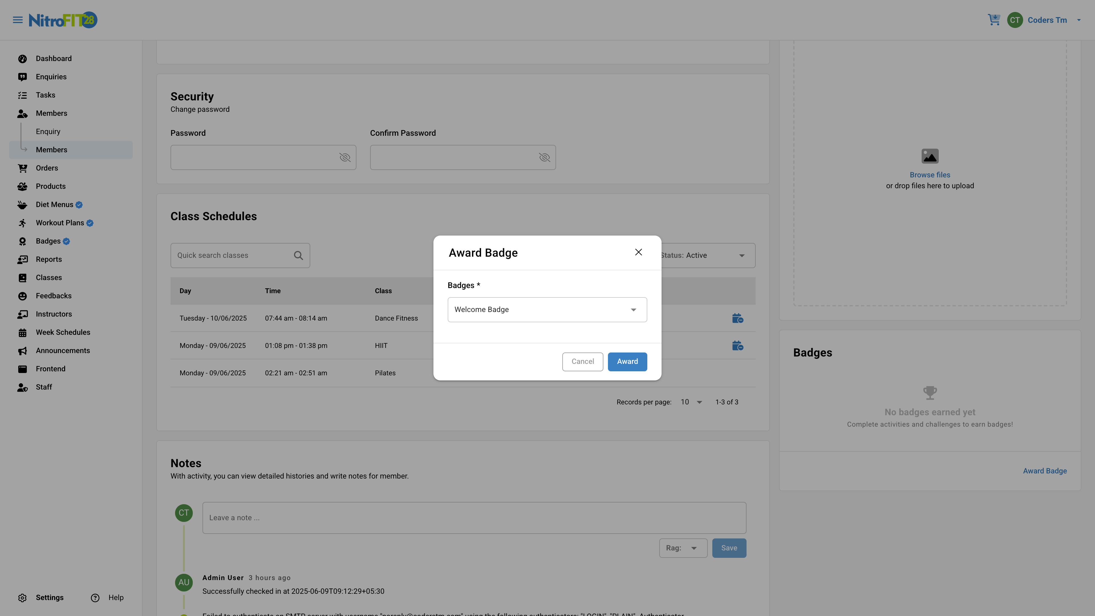This screenshot has width=1095, height=616.
Task: Select Members from the sidebar submenu
Action: pyautogui.click(x=51, y=150)
